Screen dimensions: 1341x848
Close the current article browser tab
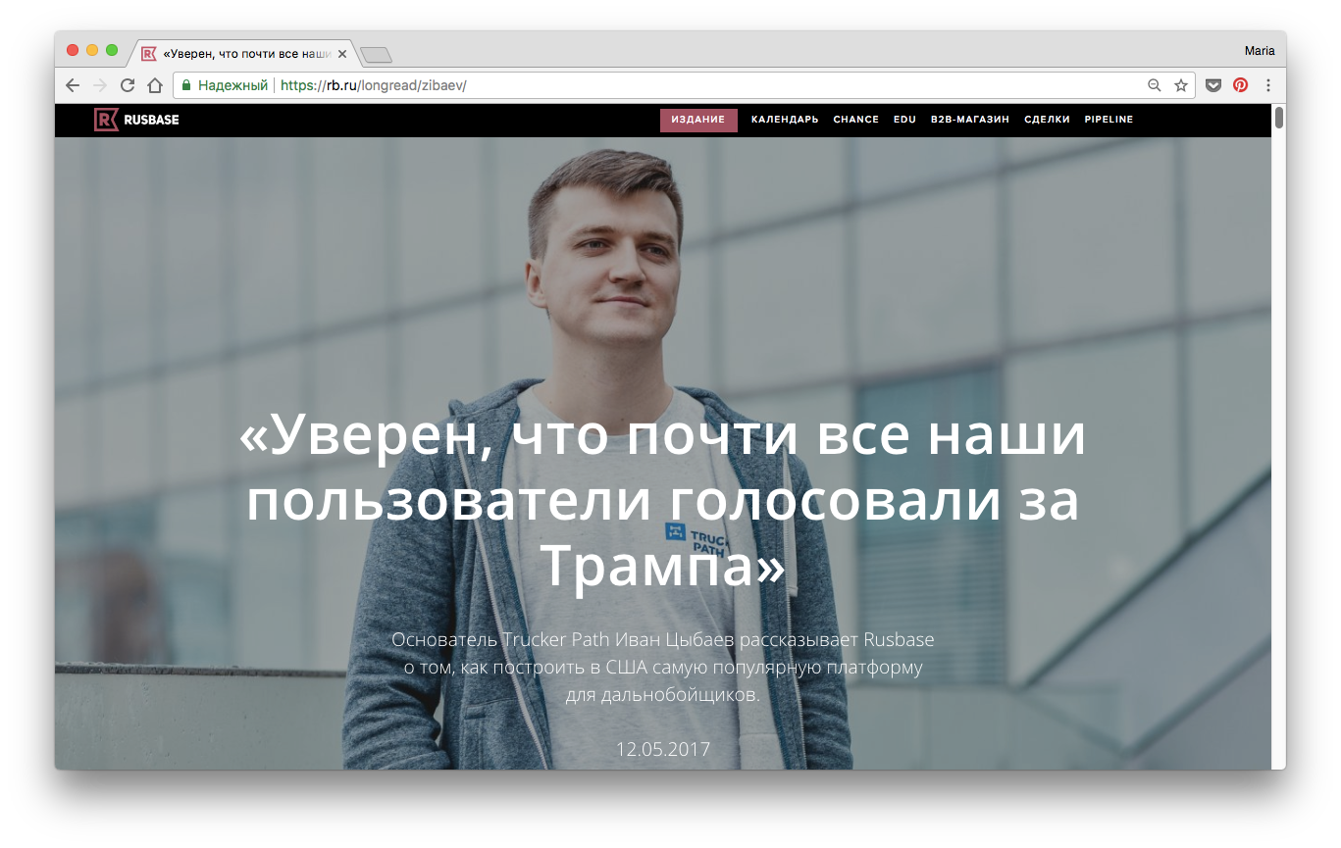[x=342, y=54]
